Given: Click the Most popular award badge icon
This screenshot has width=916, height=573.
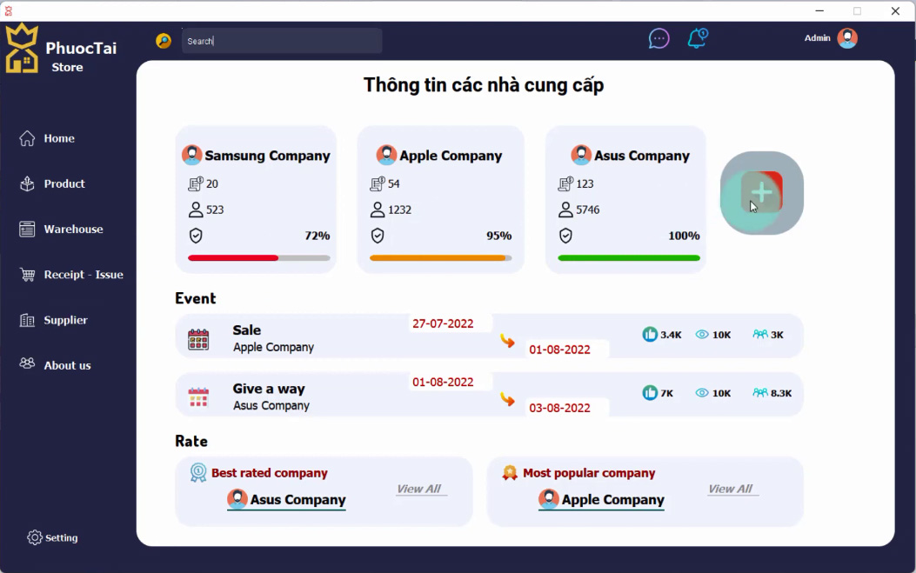Looking at the screenshot, I should pyautogui.click(x=510, y=472).
